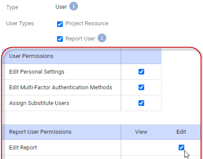Untick the Edit Report edit checkbox
This screenshot has width=203, height=159.
181,148
